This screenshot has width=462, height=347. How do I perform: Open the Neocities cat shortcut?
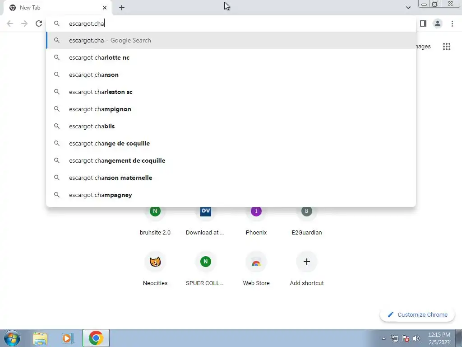(x=155, y=269)
